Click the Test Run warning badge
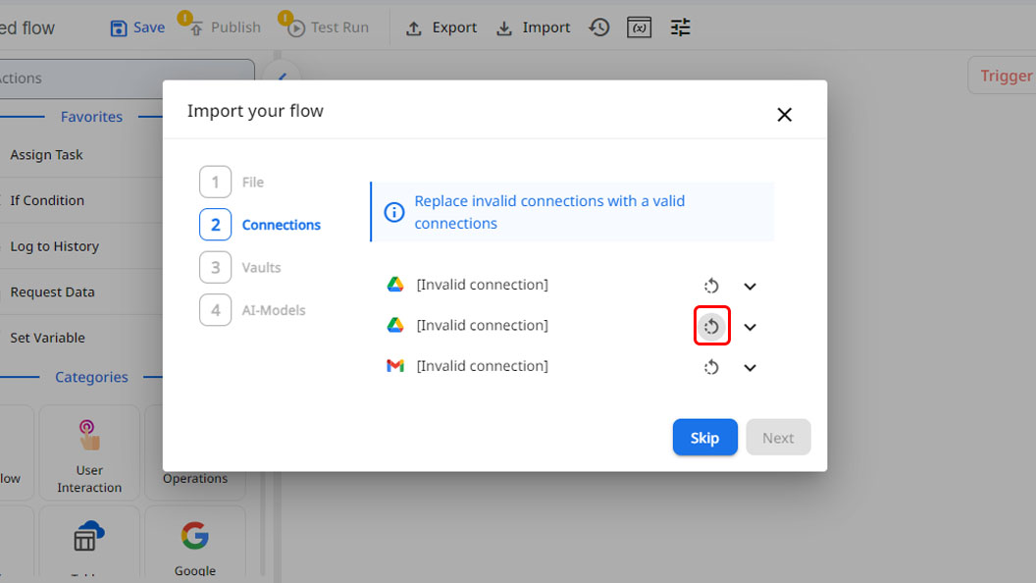This screenshot has height=583, width=1036. point(285,18)
